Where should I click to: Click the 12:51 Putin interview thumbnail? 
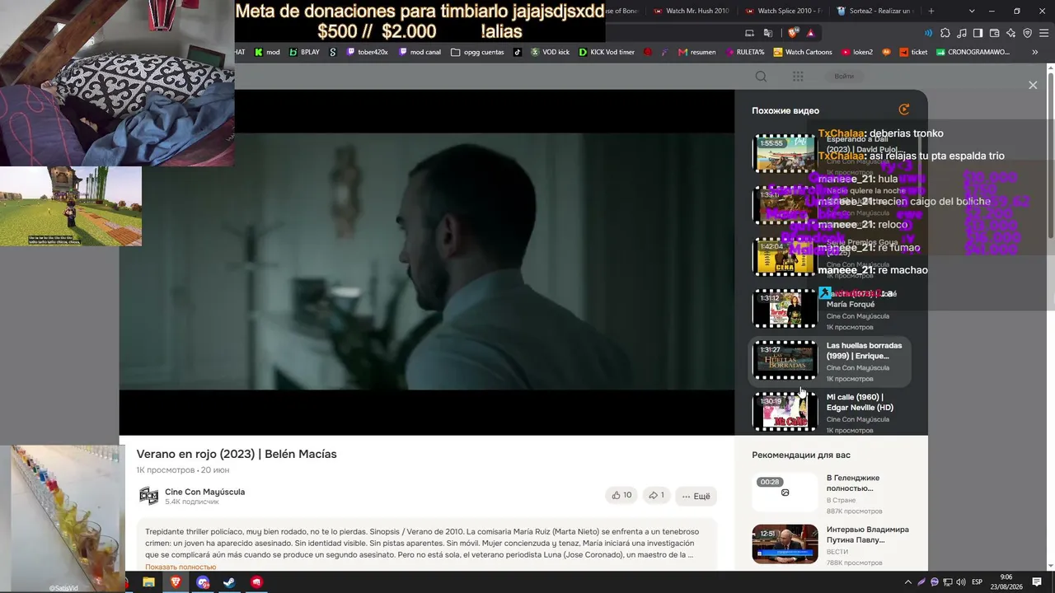[785, 544]
